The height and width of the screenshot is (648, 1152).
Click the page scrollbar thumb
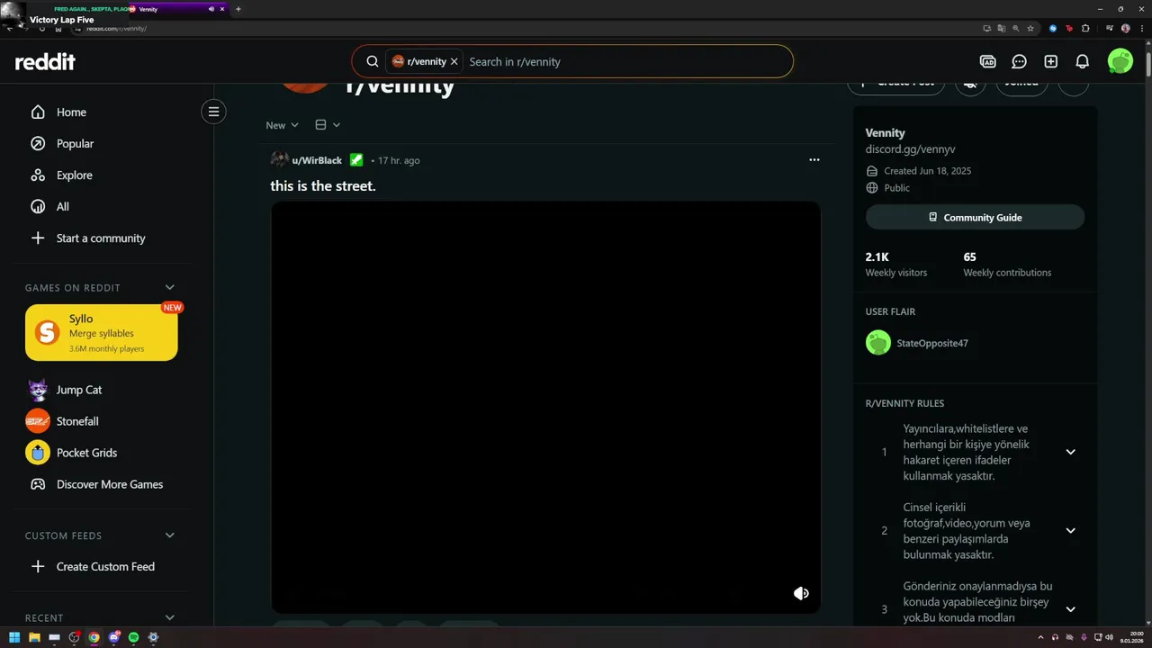1147,65
